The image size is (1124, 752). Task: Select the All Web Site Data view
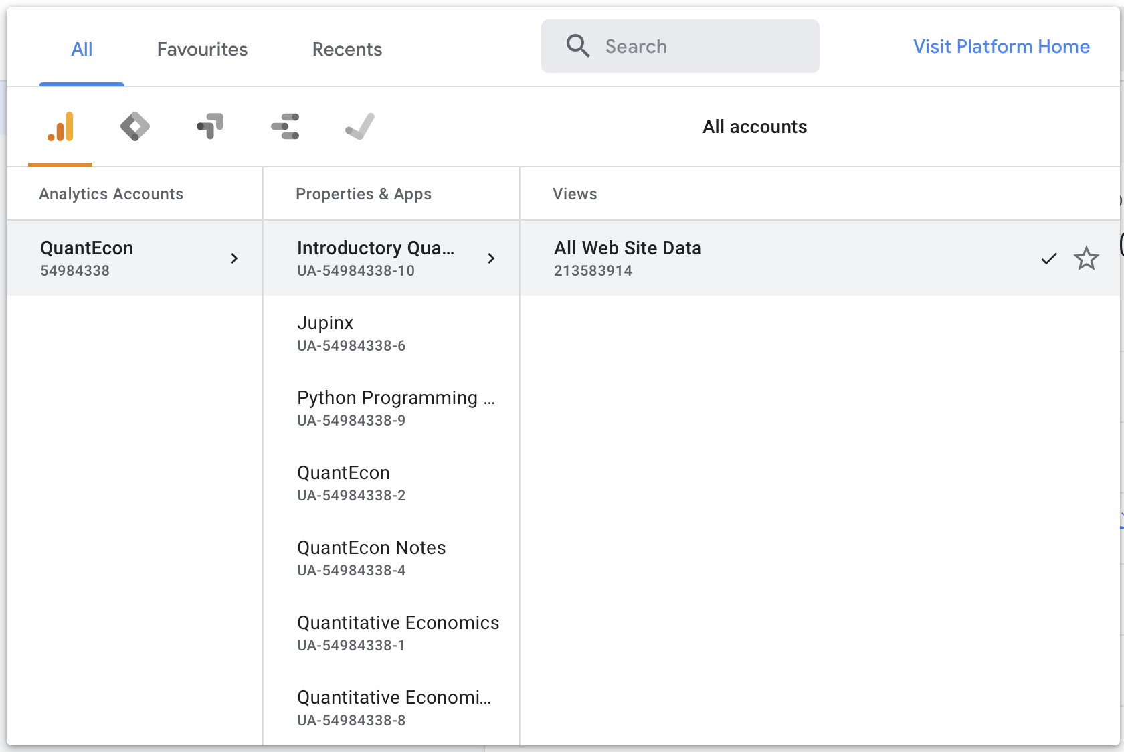820,258
